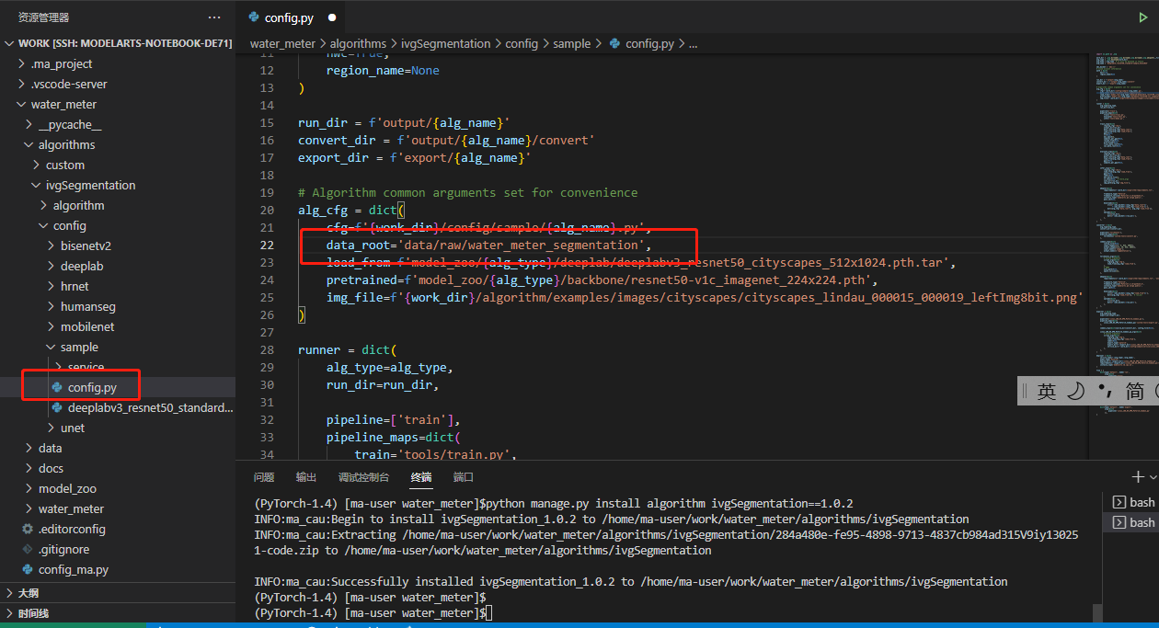Open Explorer views and more actions menu
This screenshot has width=1159, height=628.
[214, 17]
